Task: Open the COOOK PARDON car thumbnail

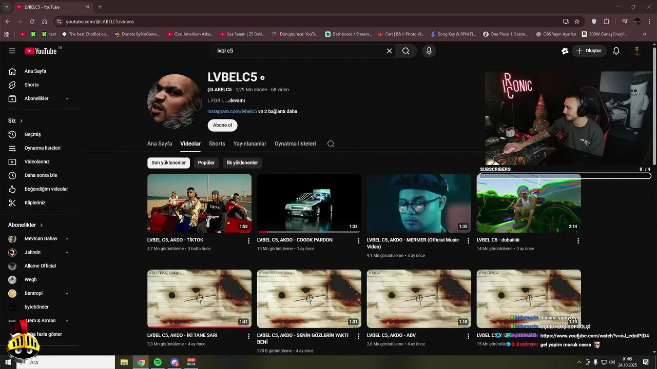Action: (x=309, y=203)
